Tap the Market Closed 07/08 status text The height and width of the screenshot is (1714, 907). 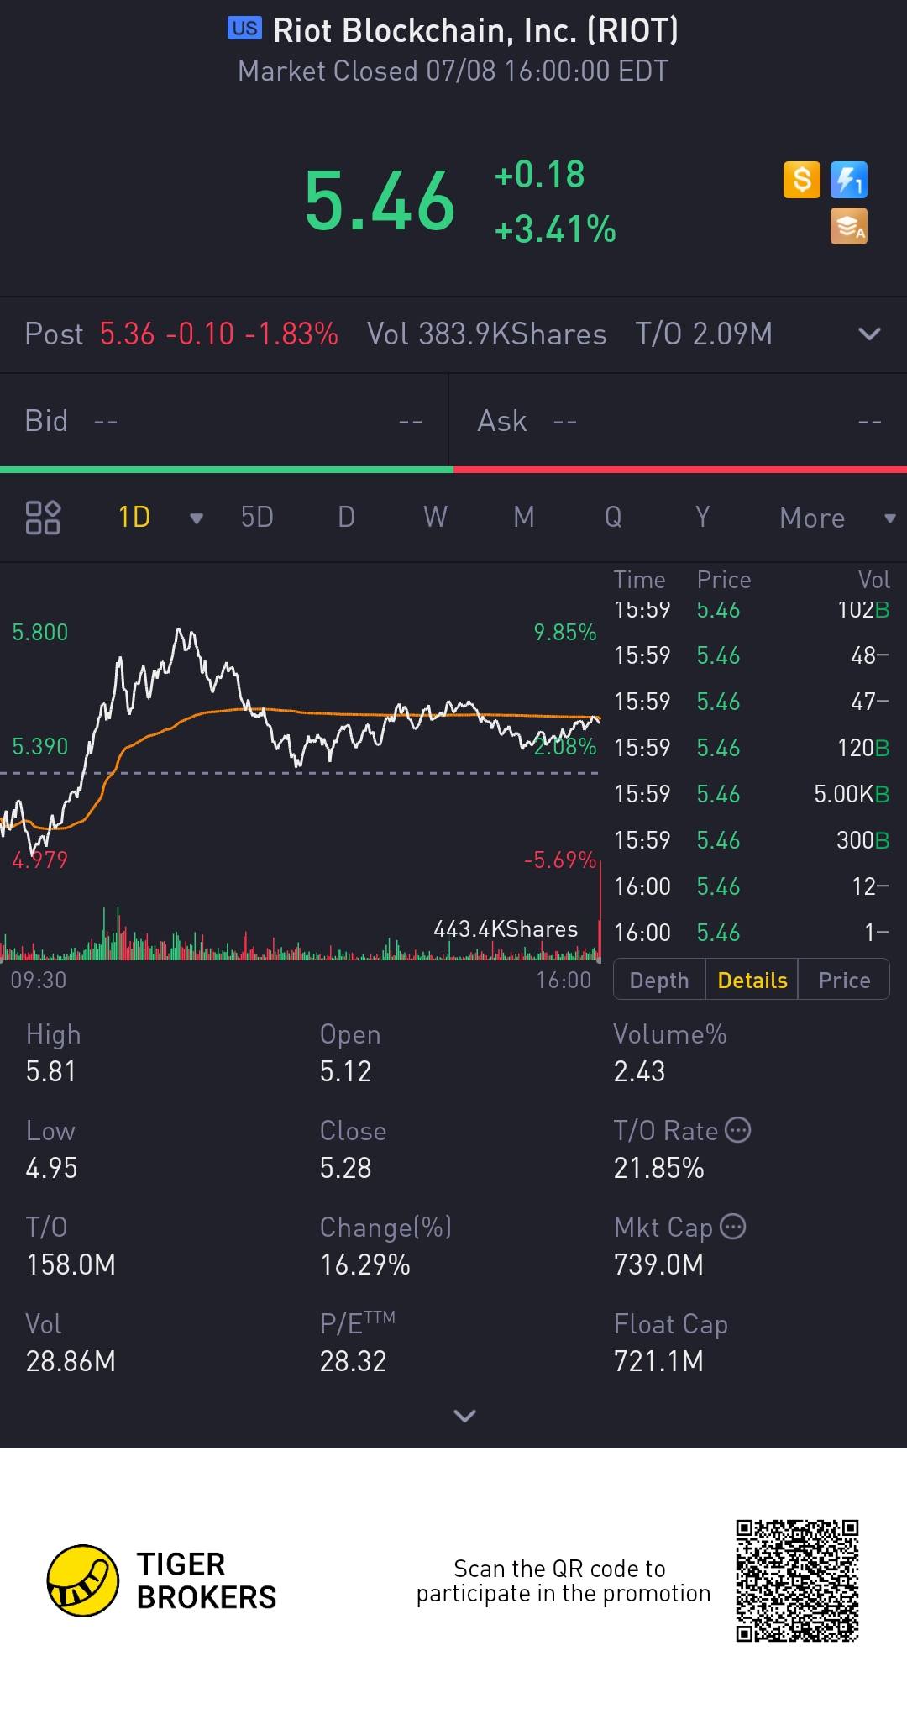click(x=453, y=71)
